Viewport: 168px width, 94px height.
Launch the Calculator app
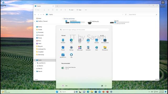tap(88, 48)
